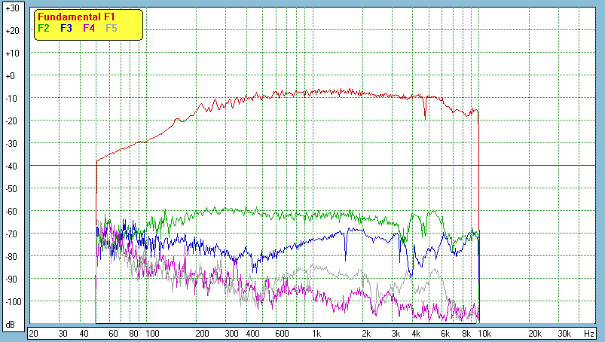Click the yellow legend box background
The height and width of the screenshot is (342, 605).
coord(128,23)
